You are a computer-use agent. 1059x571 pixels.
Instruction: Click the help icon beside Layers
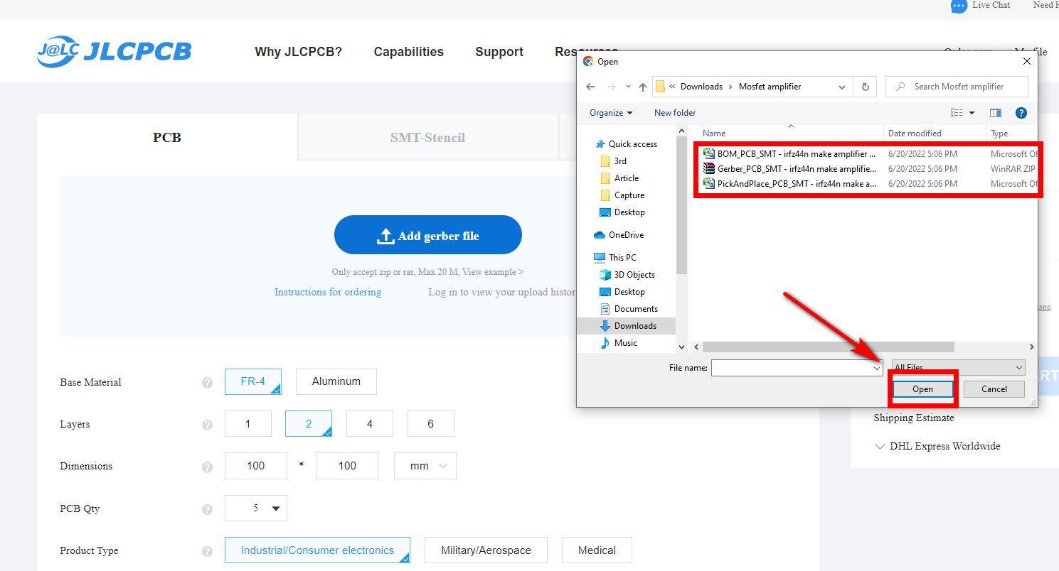207,425
